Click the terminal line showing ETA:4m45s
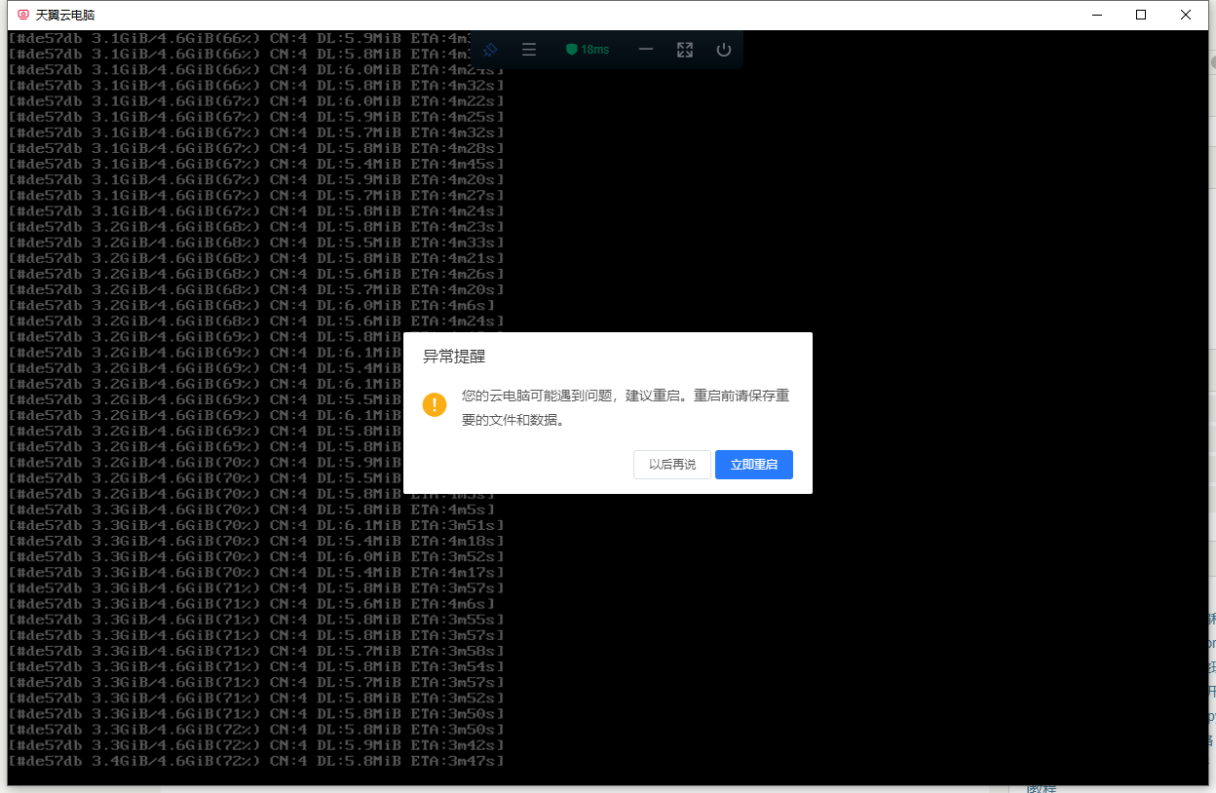 click(x=255, y=164)
